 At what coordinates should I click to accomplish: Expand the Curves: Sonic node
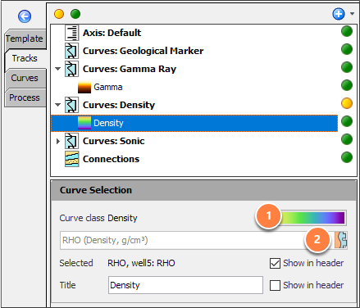(57, 141)
